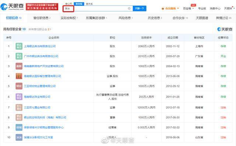
Task: Open company link 银达航空物流科技（海南）有限公司
Action: (x=45, y=117)
